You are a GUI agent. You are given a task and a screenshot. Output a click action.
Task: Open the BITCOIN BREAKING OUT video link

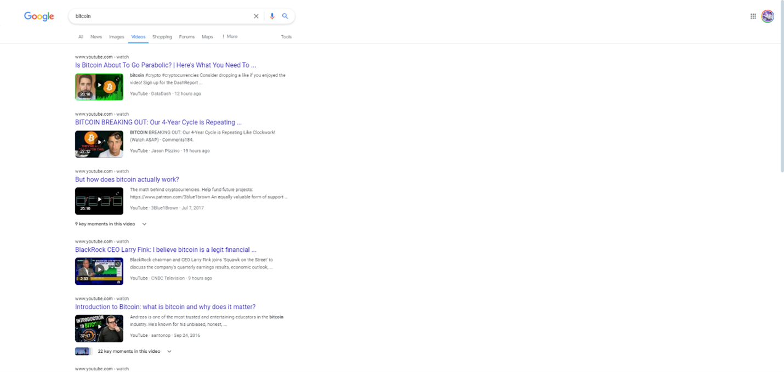coord(158,122)
